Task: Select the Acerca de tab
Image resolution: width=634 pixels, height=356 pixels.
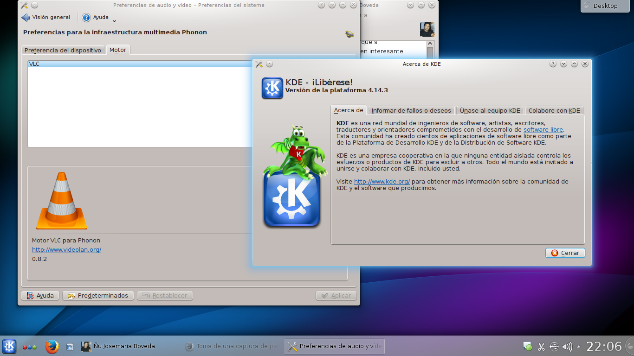Action: [349, 110]
